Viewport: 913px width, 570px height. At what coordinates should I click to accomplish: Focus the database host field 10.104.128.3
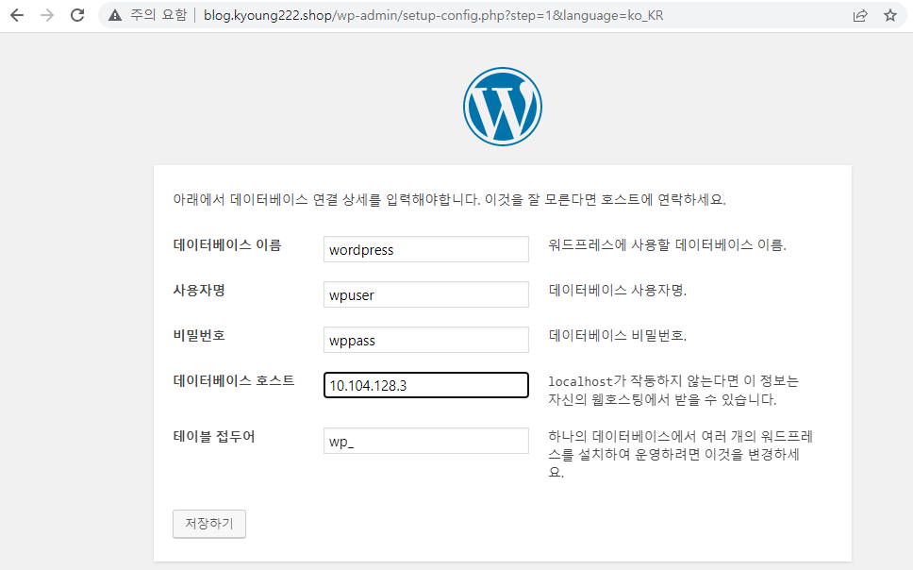point(426,385)
